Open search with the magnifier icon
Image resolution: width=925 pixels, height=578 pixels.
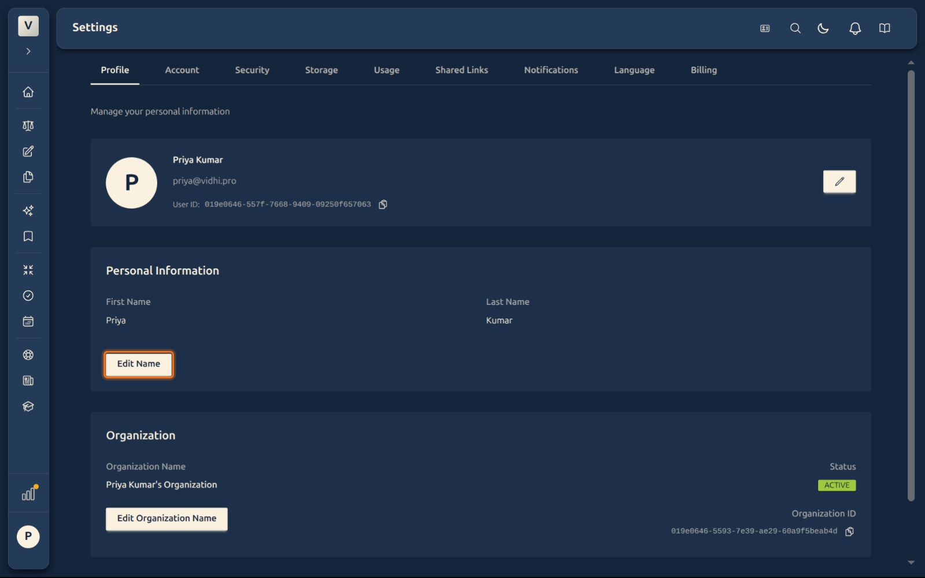pyautogui.click(x=795, y=28)
